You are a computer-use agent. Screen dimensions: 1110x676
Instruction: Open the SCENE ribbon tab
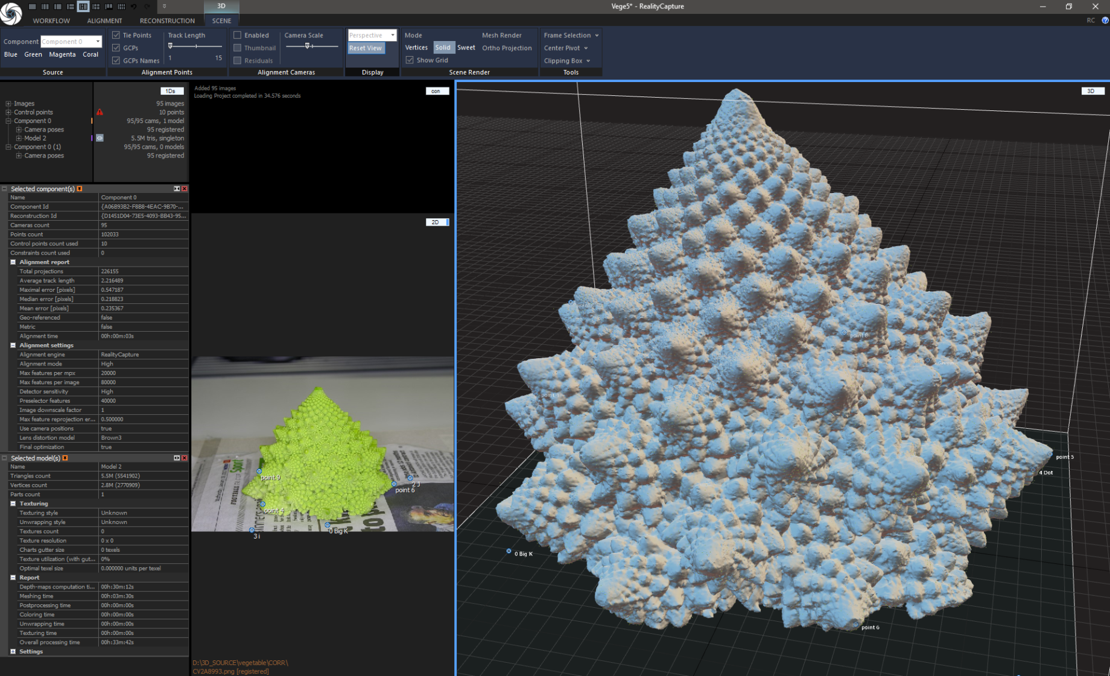point(221,21)
